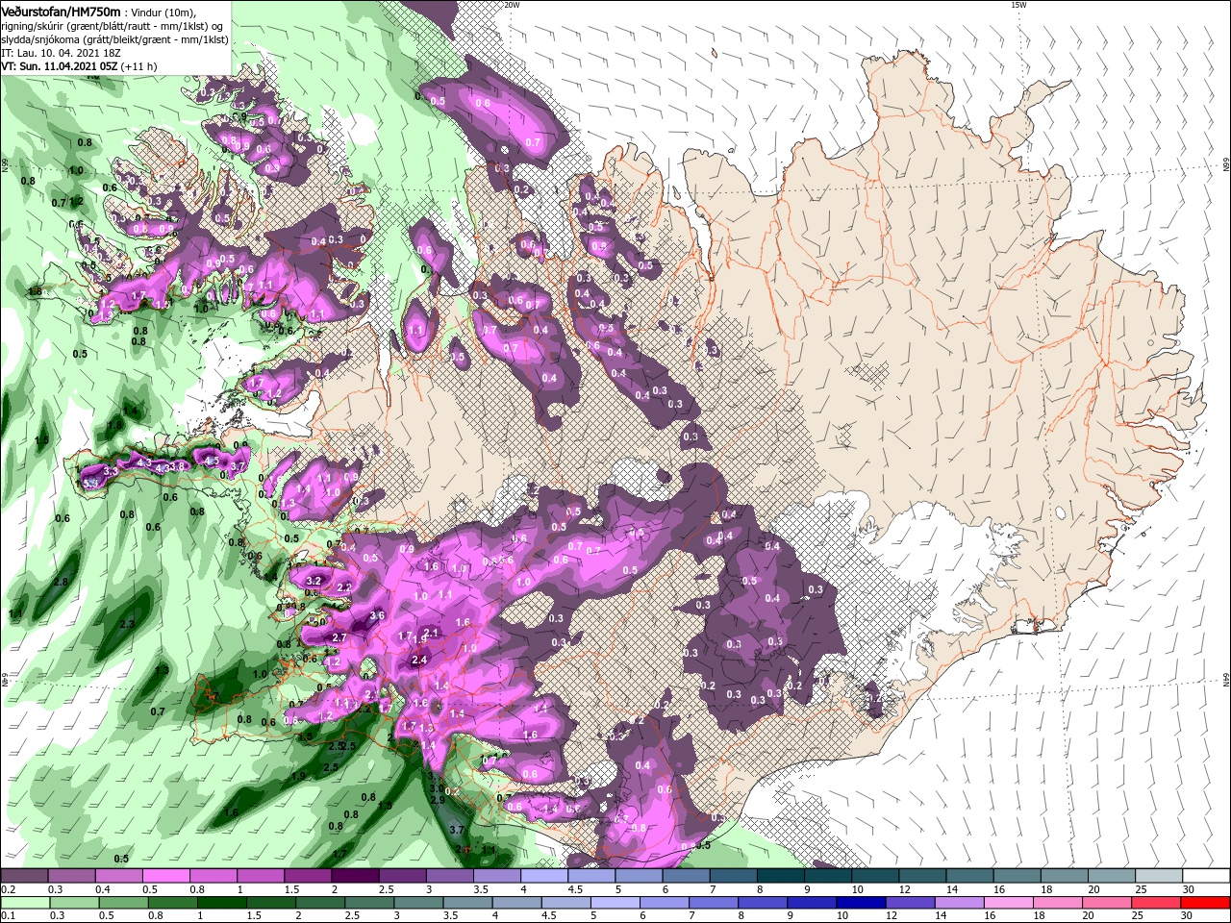Screen dimensions: 1231x923
Task: Click the snowfall value '3.6' on the map
Action: coord(377,615)
